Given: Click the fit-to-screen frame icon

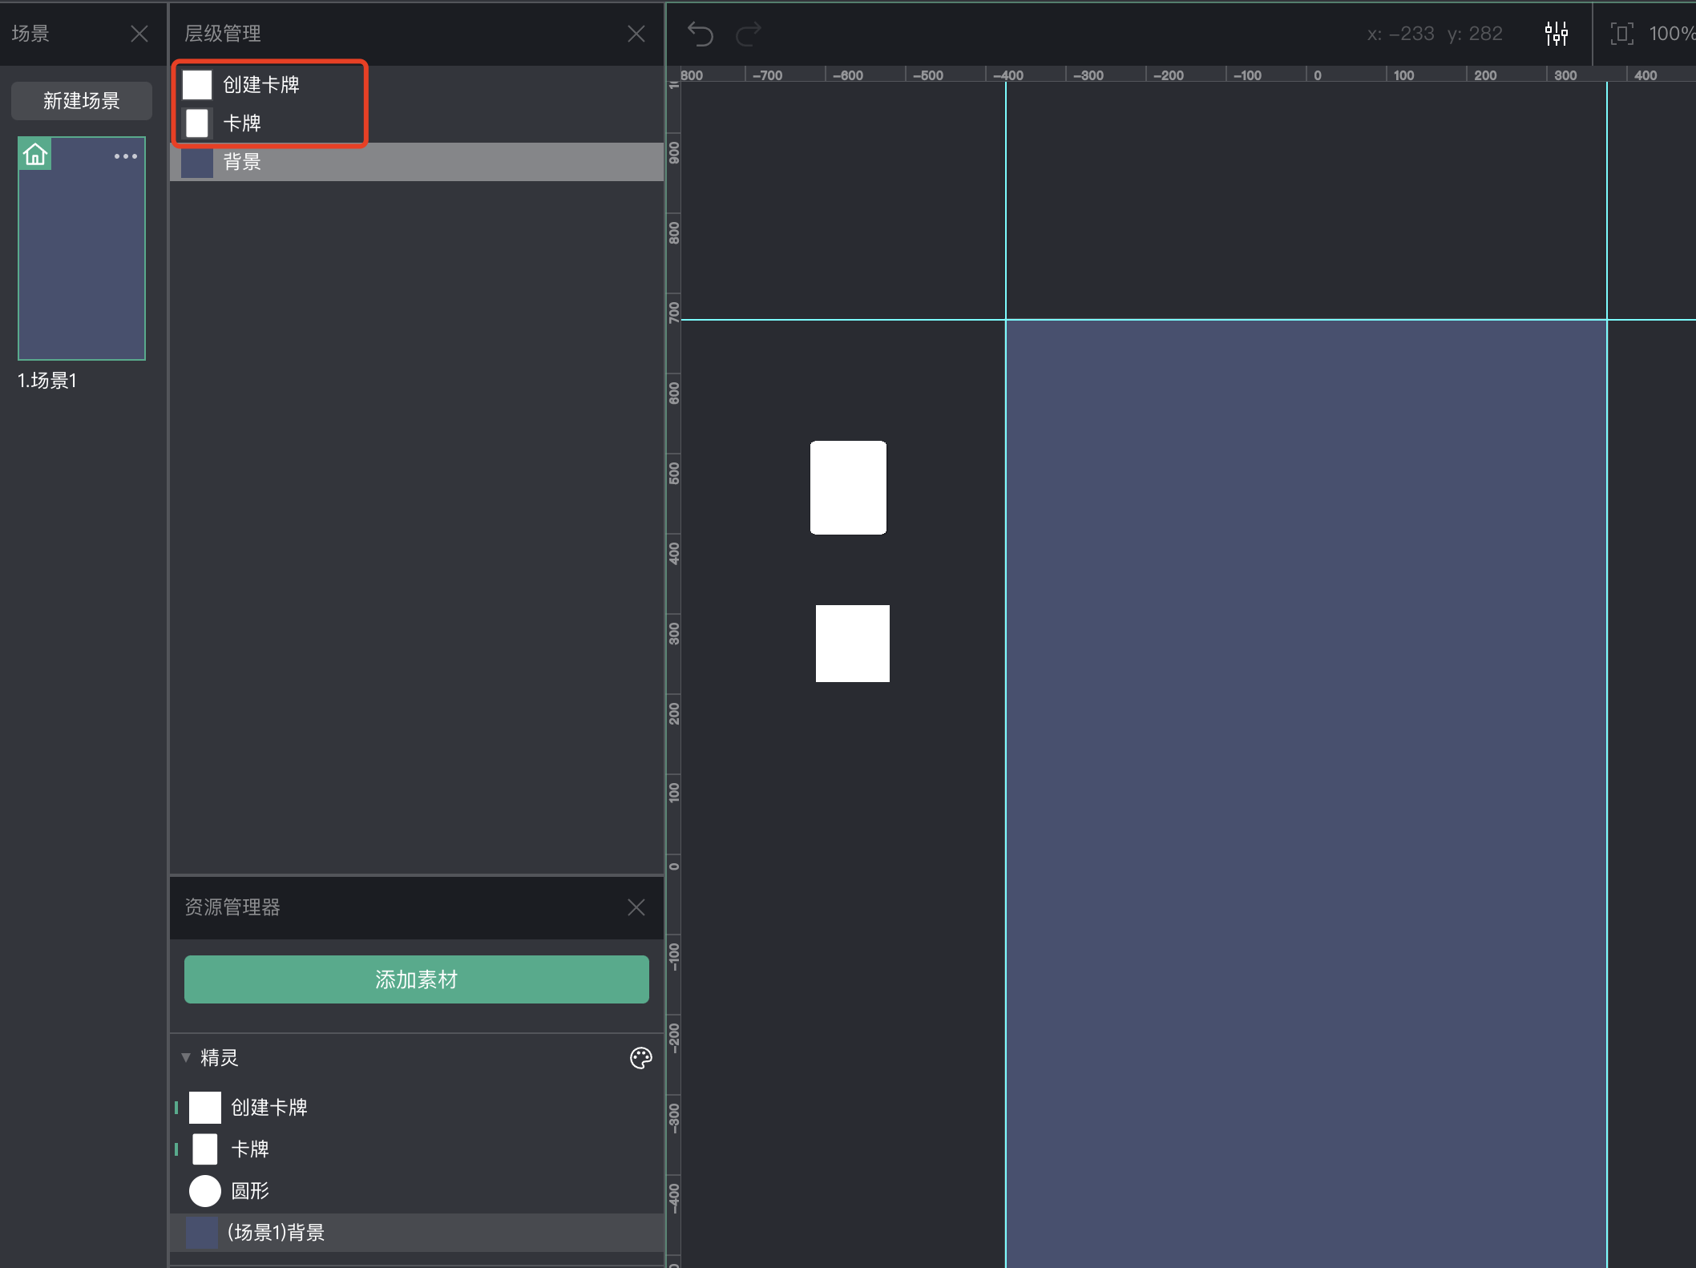Looking at the screenshot, I should coord(1621,34).
